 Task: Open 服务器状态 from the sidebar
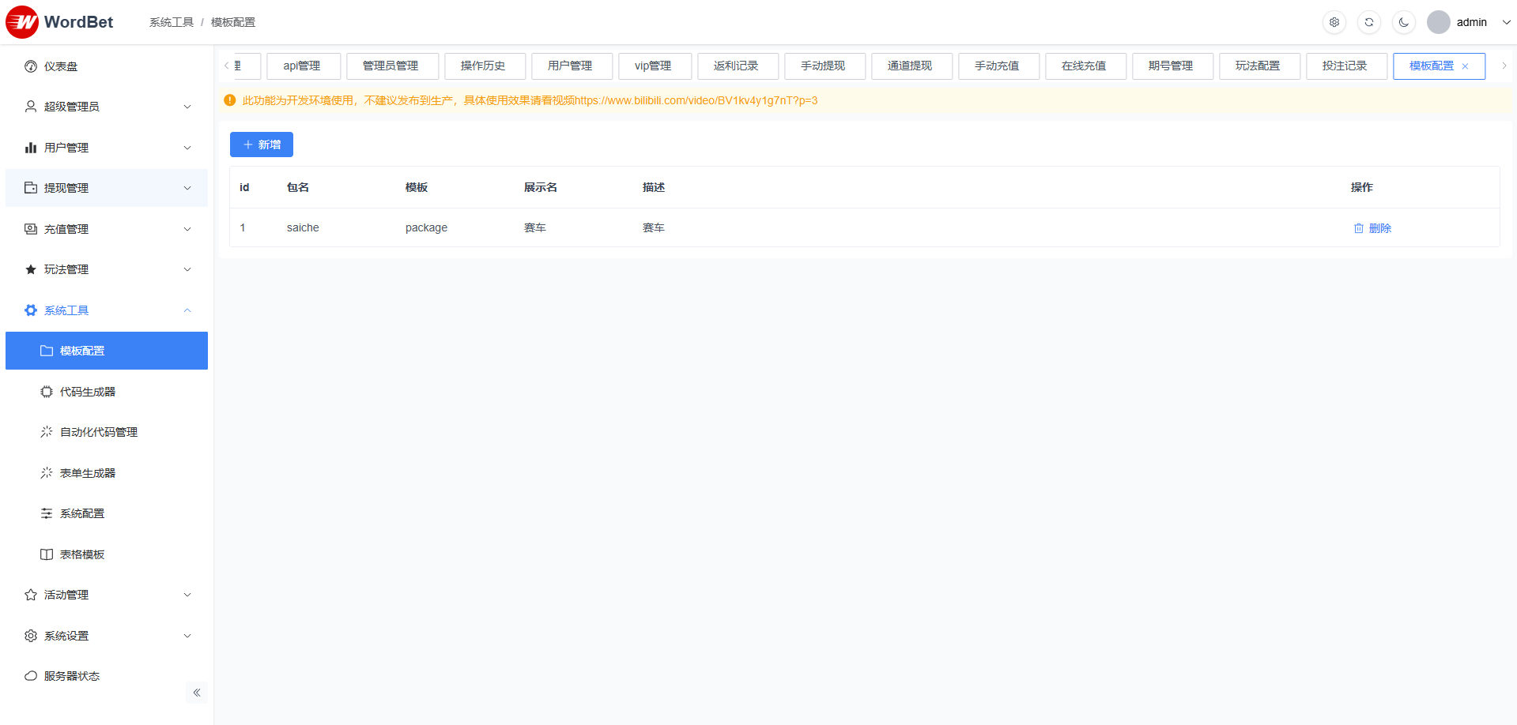(x=72, y=676)
